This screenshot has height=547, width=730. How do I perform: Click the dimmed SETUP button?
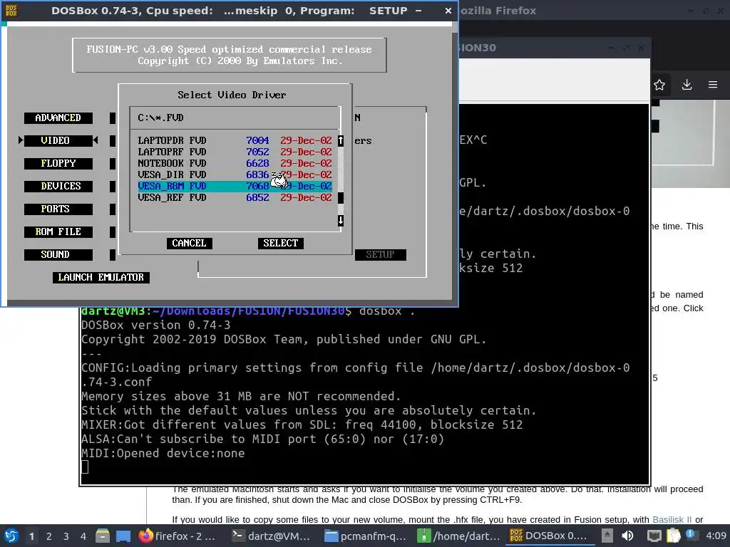[x=381, y=255]
